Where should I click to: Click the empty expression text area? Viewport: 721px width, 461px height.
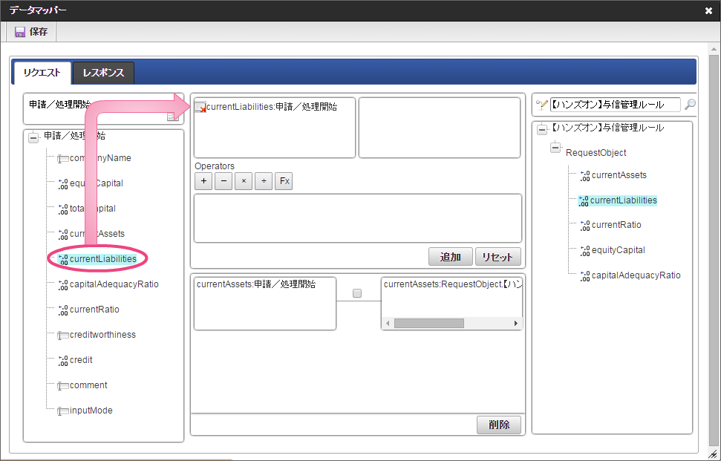click(x=358, y=218)
